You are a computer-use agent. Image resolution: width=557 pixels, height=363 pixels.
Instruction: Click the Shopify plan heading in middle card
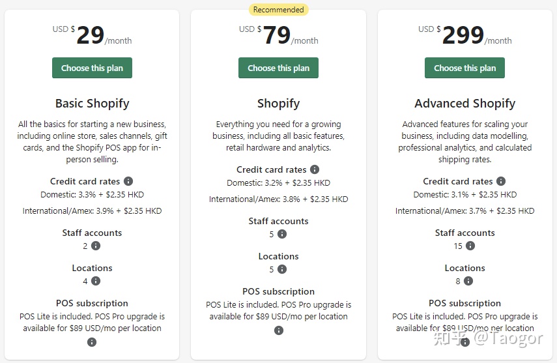[x=278, y=103]
